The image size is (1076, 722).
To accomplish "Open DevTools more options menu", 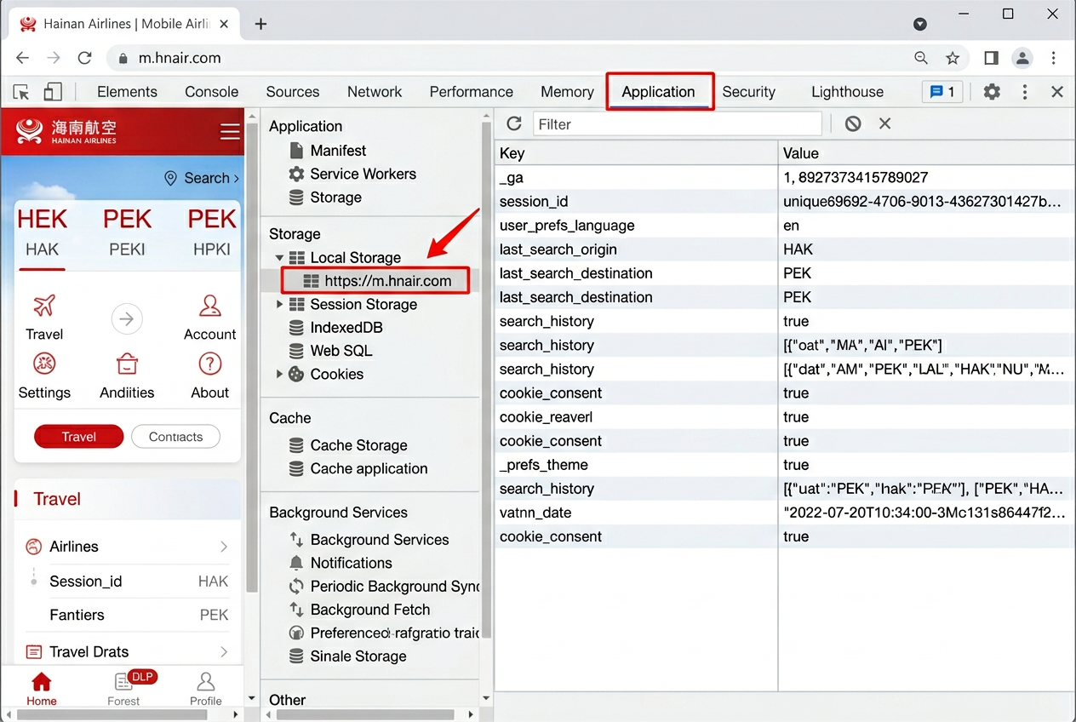I will coord(1025,92).
